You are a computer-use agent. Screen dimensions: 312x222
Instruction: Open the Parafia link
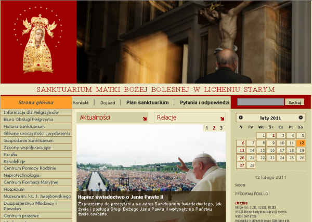(x=36, y=154)
